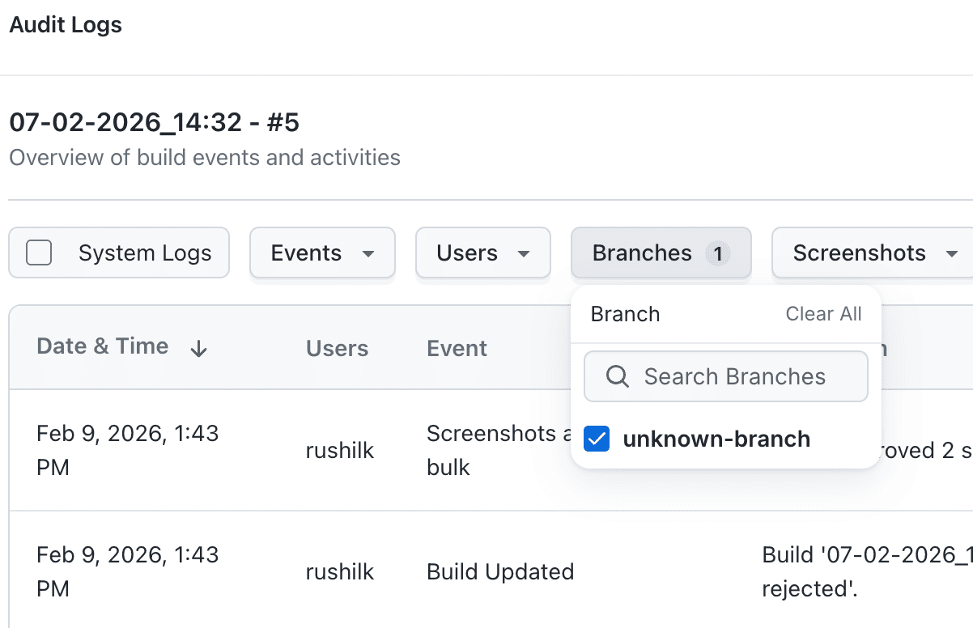This screenshot has height=628, width=973.
Task: Click rushilk in the Build Updated row
Action: [340, 572]
